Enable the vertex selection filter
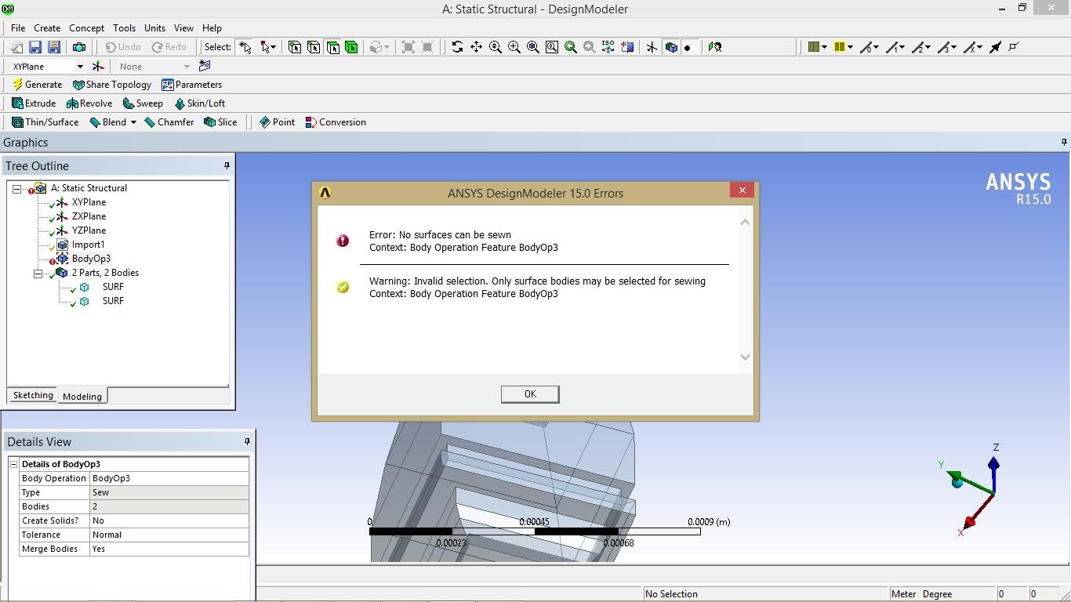 (295, 47)
